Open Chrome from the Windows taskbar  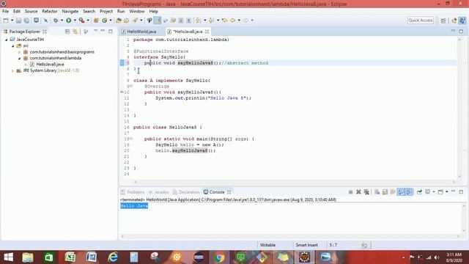[x=219, y=257]
